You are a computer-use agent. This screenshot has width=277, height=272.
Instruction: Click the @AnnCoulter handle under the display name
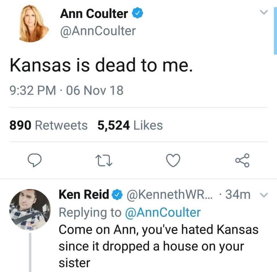tap(98, 31)
